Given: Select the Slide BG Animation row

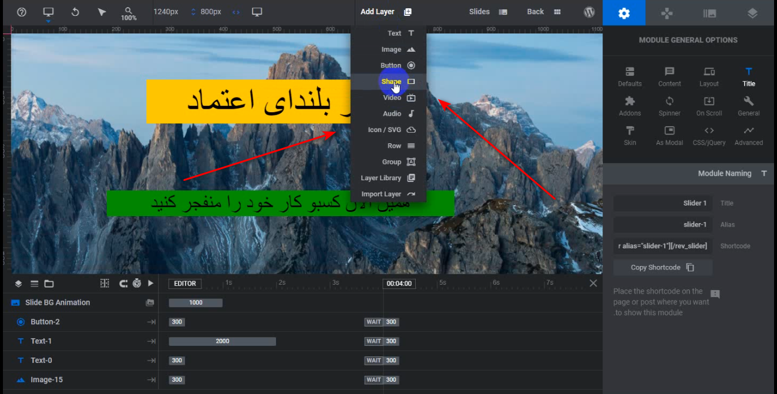Looking at the screenshot, I should tap(80, 302).
